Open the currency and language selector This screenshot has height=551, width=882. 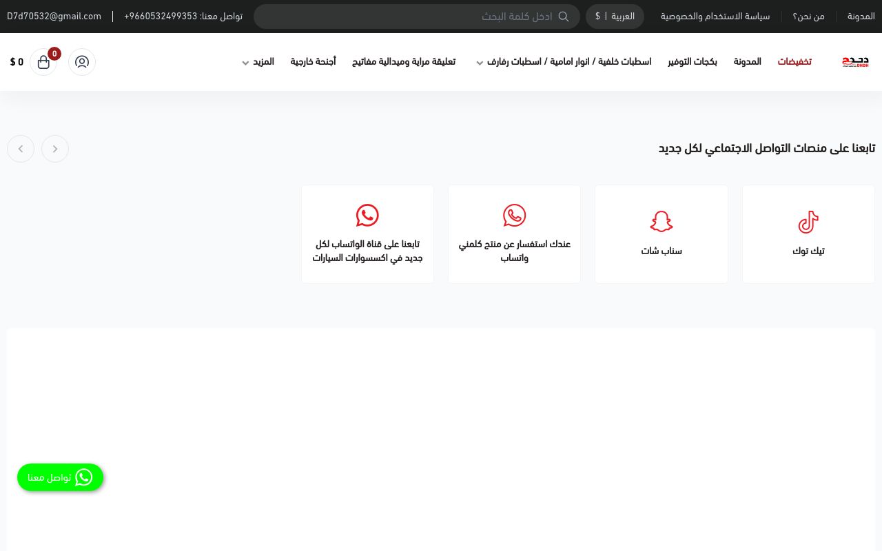point(615,17)
